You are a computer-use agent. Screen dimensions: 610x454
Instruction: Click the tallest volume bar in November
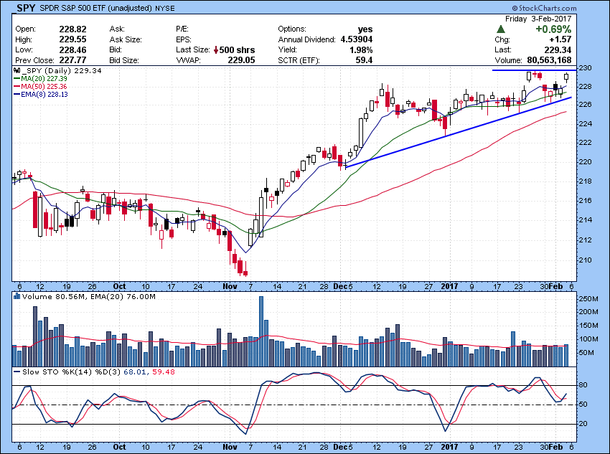pos(261,331)
